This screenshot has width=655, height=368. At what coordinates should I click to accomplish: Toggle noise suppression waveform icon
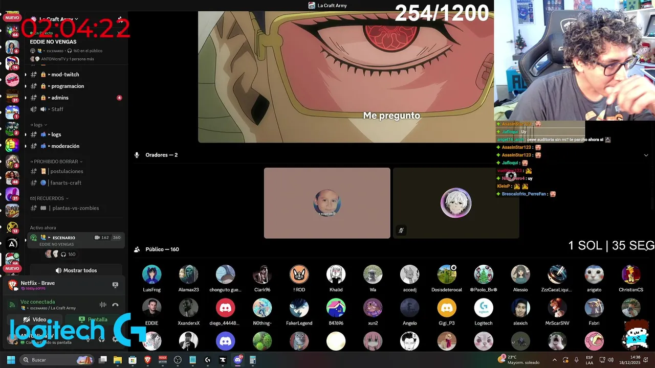pos(103,305)
